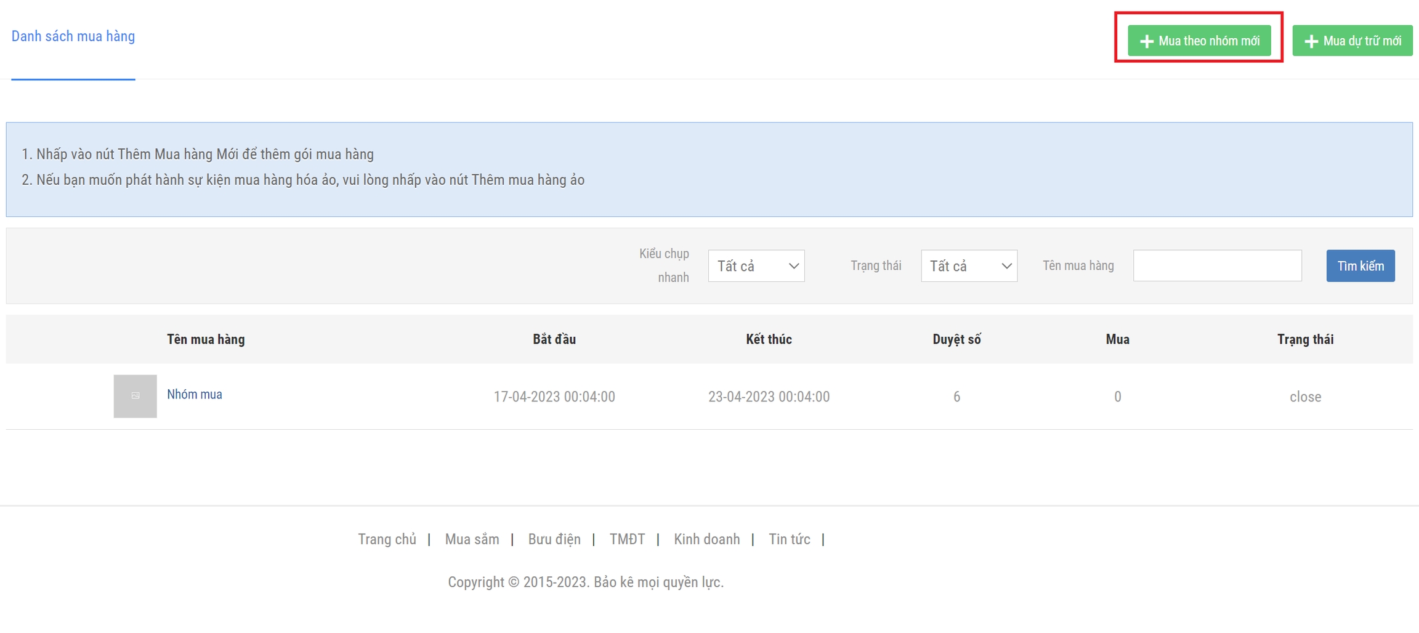Open the "Kinh doanh" footer link

pos(706,539)
